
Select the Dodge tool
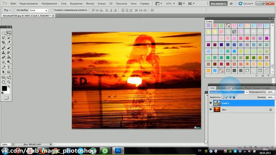(x=9, y=62)
